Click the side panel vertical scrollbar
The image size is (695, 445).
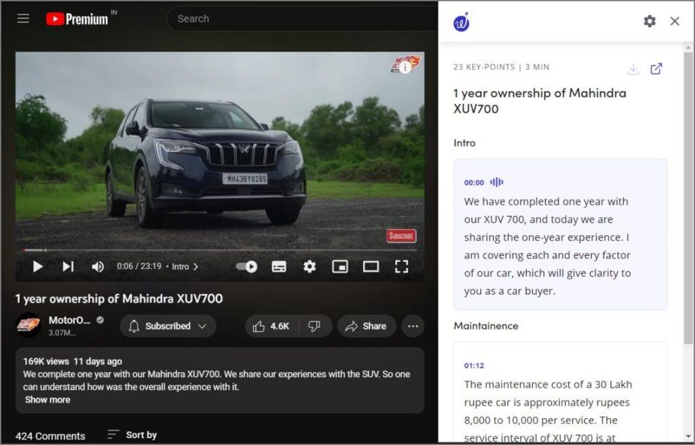click(688, 197)
